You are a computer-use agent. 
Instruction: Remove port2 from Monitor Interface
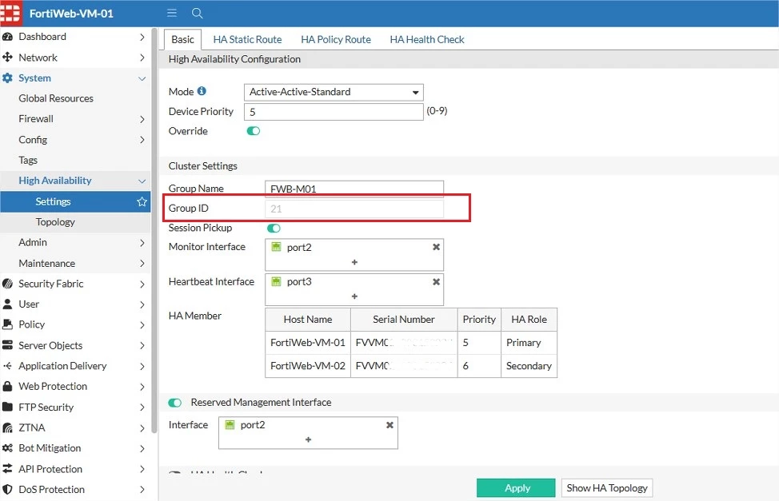click(x=436, y=247)
